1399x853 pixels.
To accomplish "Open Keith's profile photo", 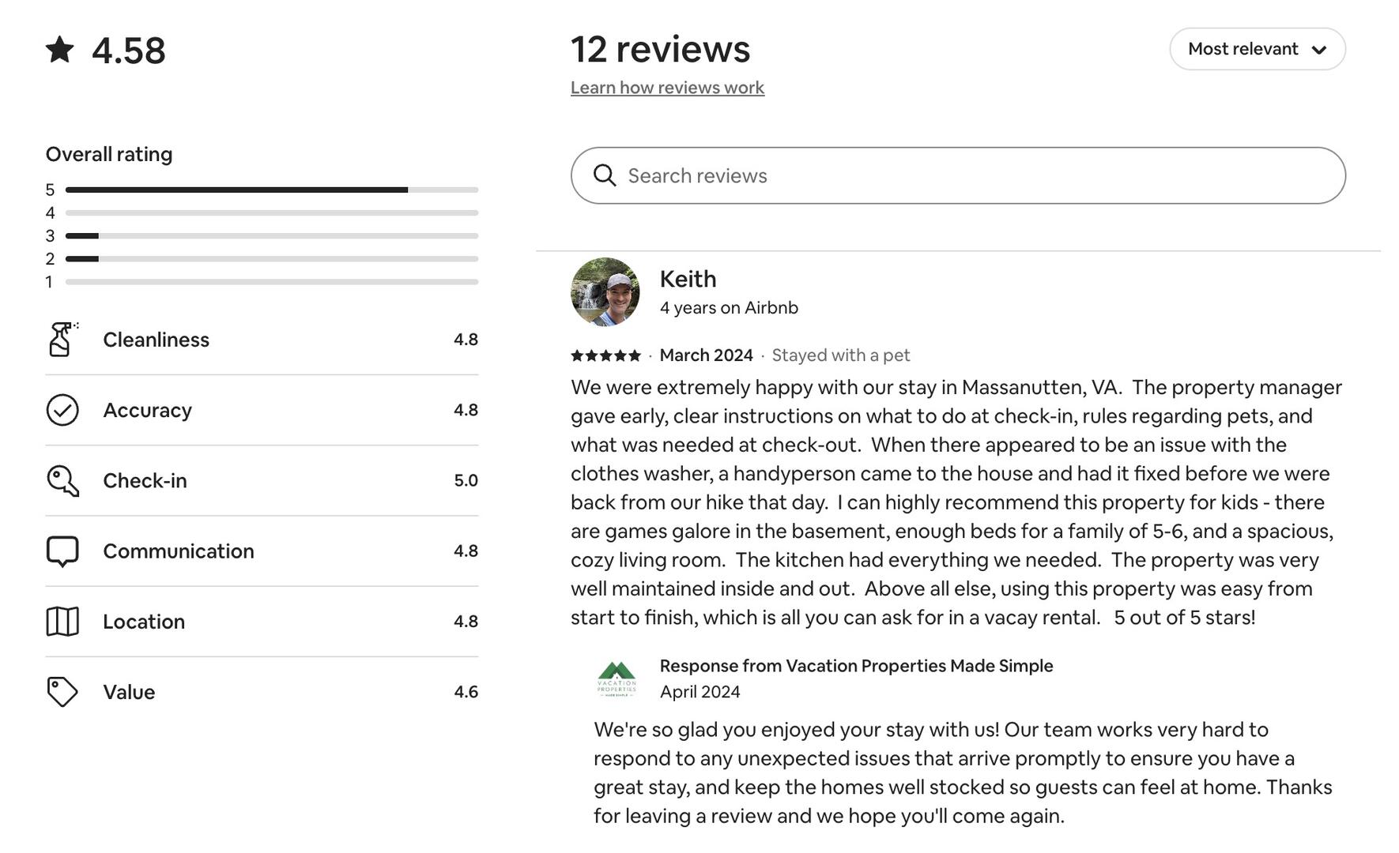I will click(605, 292).
